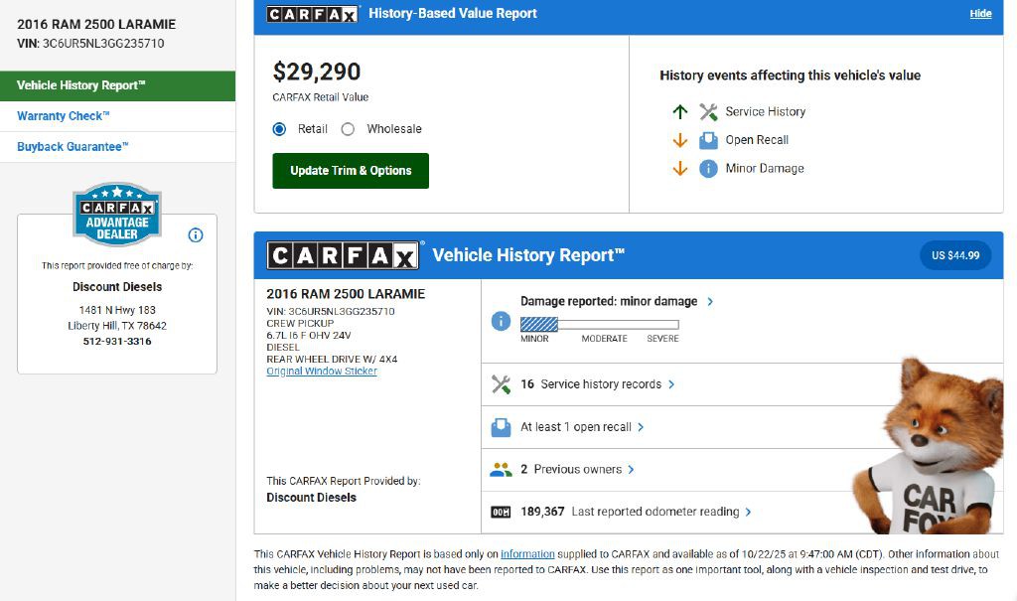Click info icon beside CARFAX Advantage Dealer badge
The width and height of the screenshot is (1017, 601).
pyautogui.click(x=196, y=235)
